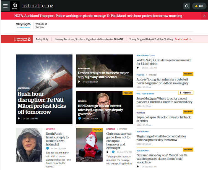Click the nzherald.co.nz site title

(x=38, y=6)
